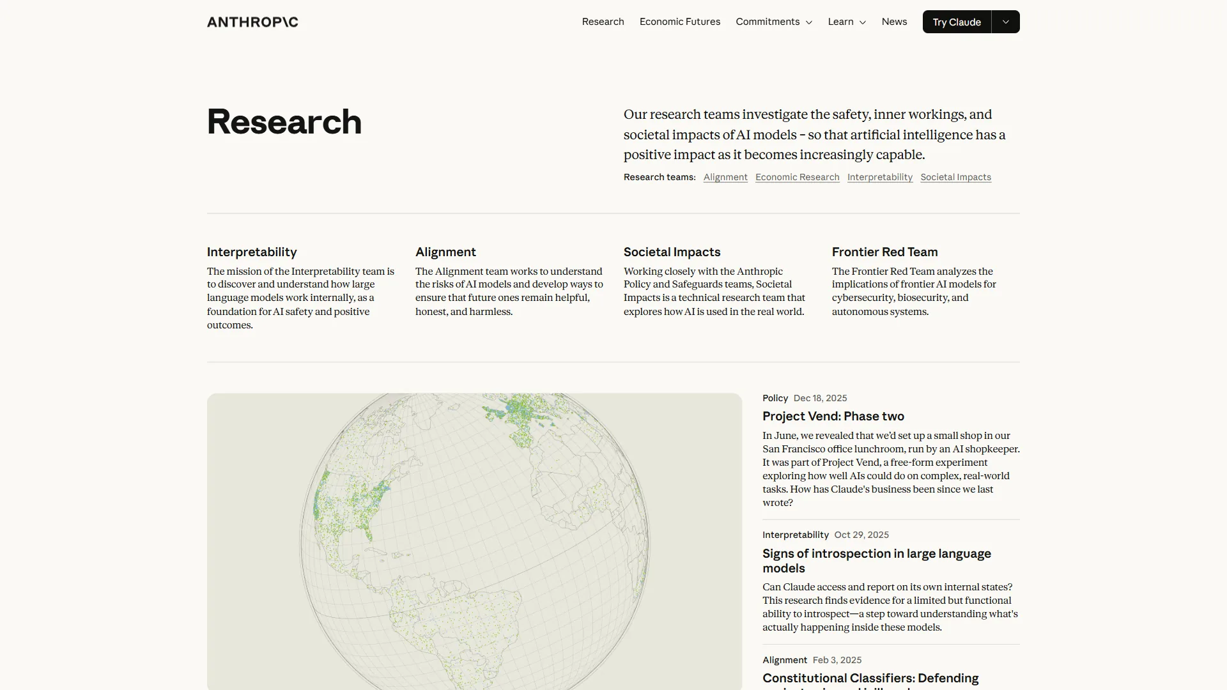1227x690 pixels.
Task: Follow the Societal Impacts team link
Action: click(955, 177)
